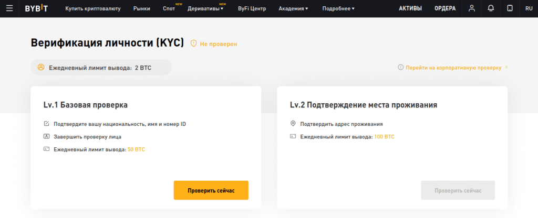Open the АКТИВЫ assets page

click(x=410, y=8)
